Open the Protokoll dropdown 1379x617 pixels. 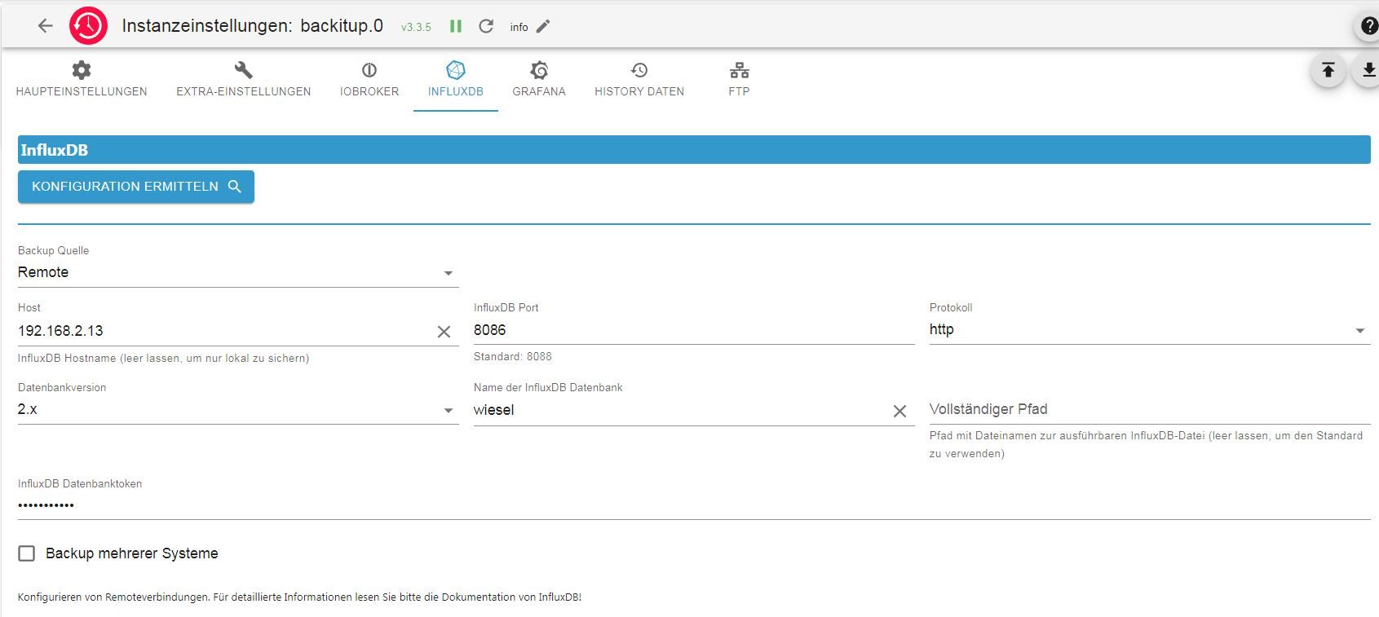[x=1150, y=329]
